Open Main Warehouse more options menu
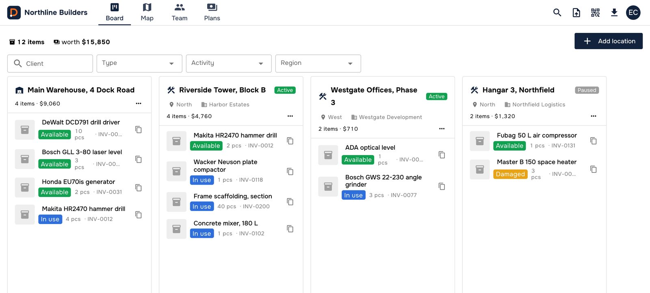Viewport: 650px width, 293px height. 139,103
